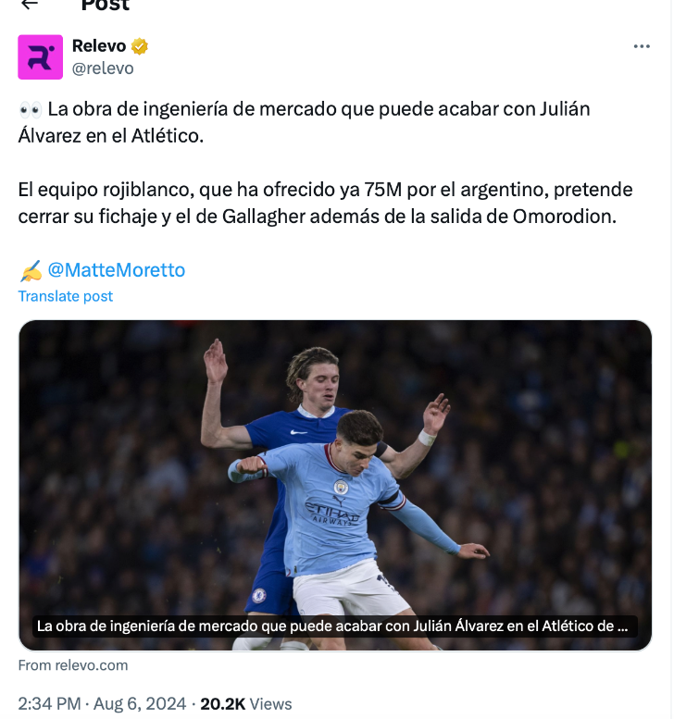Screen dimensions: 674x719
Task: Open the three-dots more options menu
Action: [x=642, y=46]
